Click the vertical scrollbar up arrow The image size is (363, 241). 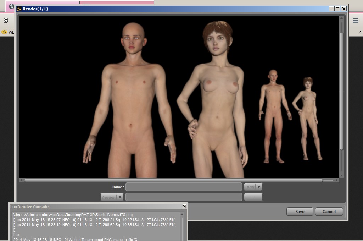341,18
